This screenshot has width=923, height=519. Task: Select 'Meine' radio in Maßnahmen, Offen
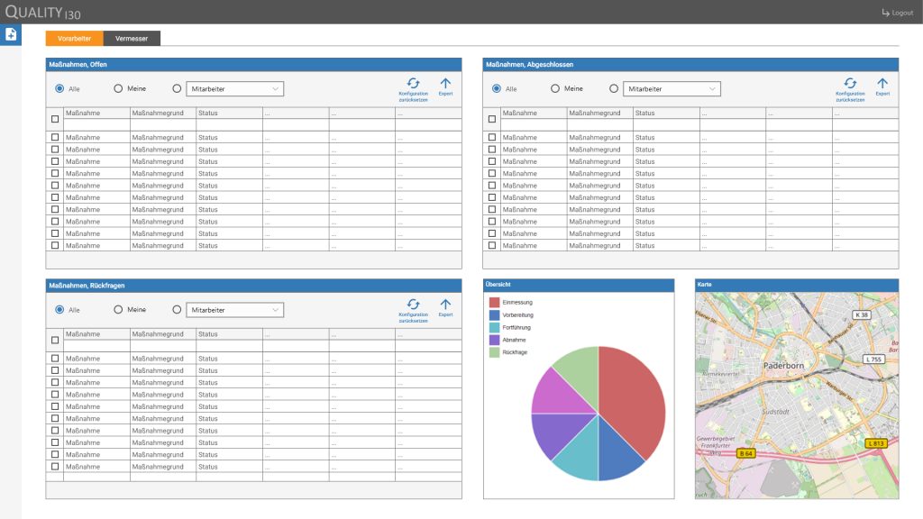click(118, 89)
